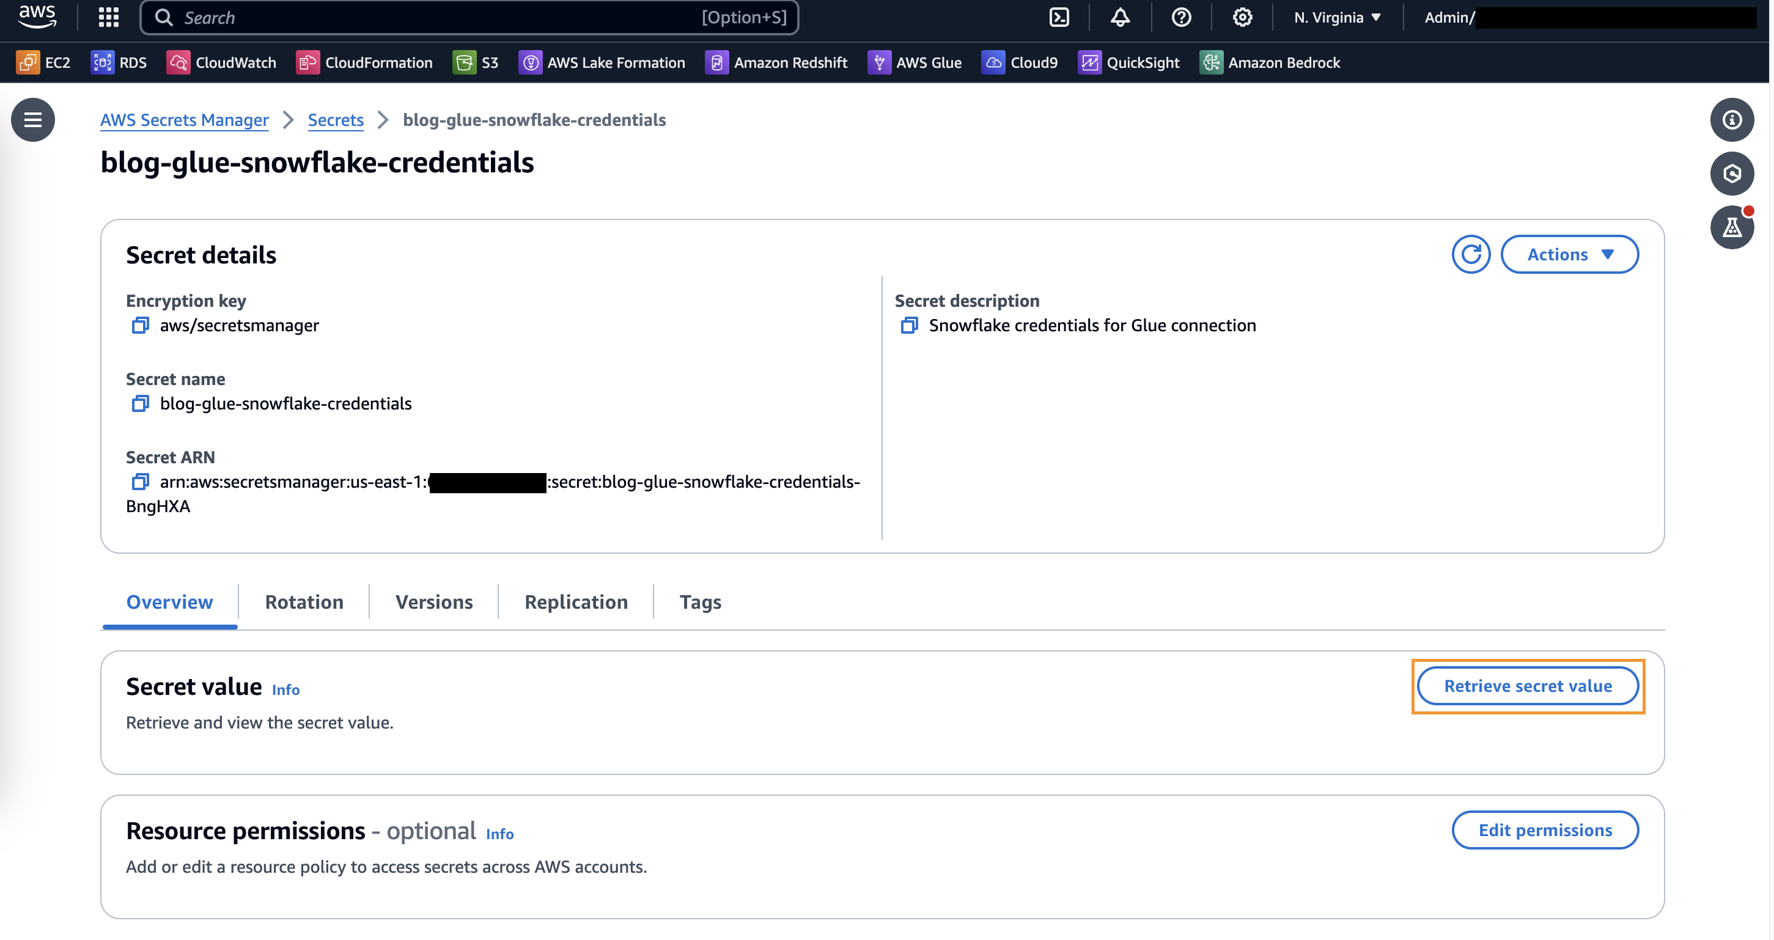1774x940 pixels.
Task: Open Amazon Bedrock from favorites bar
Action: tap(1270, 63)
